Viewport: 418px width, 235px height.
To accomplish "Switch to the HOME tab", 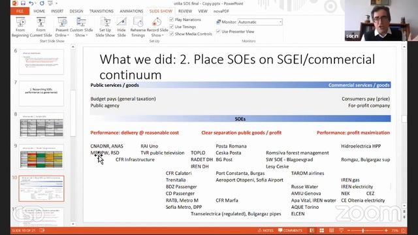I will [39, 11].
